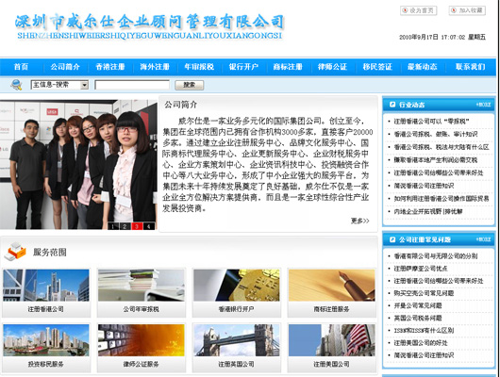Click the 公司简介 section heading

tap(181, 105)
